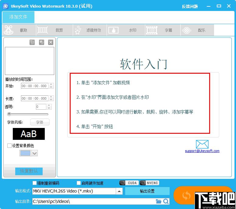Click the 恢复默认 restore default button
The height and width of the screenshot is (209, 236).
(x=29, y=171)
